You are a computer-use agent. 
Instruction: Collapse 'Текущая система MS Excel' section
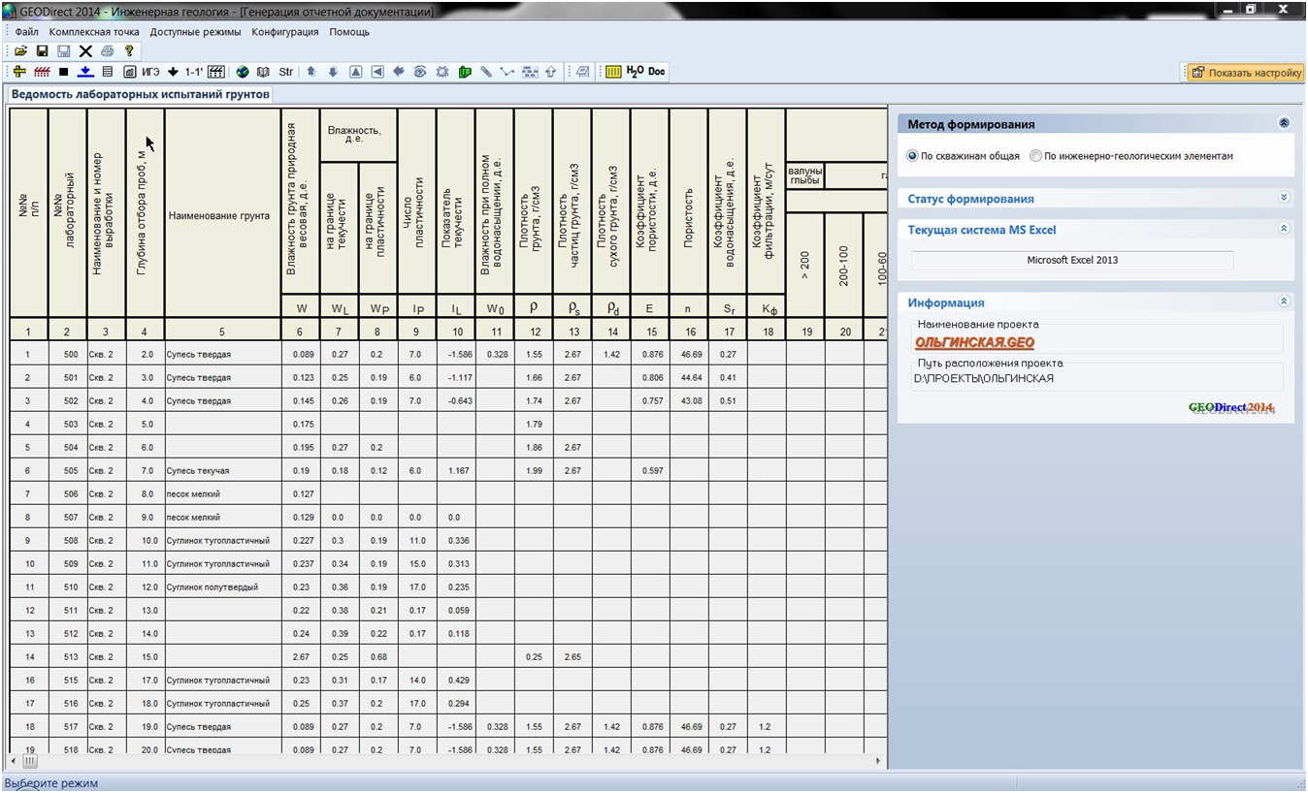1284,229
